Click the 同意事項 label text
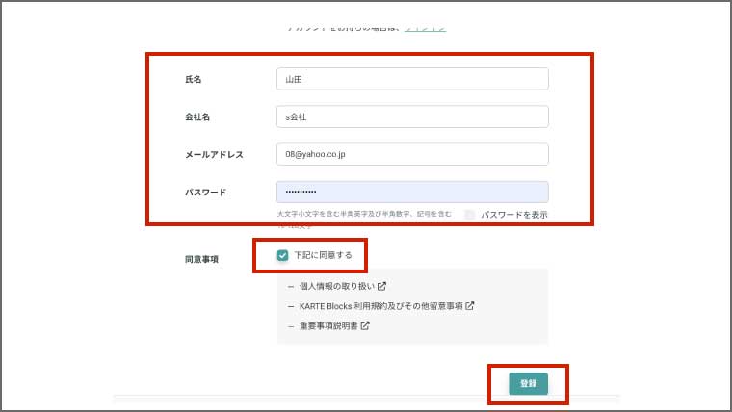 201,259
